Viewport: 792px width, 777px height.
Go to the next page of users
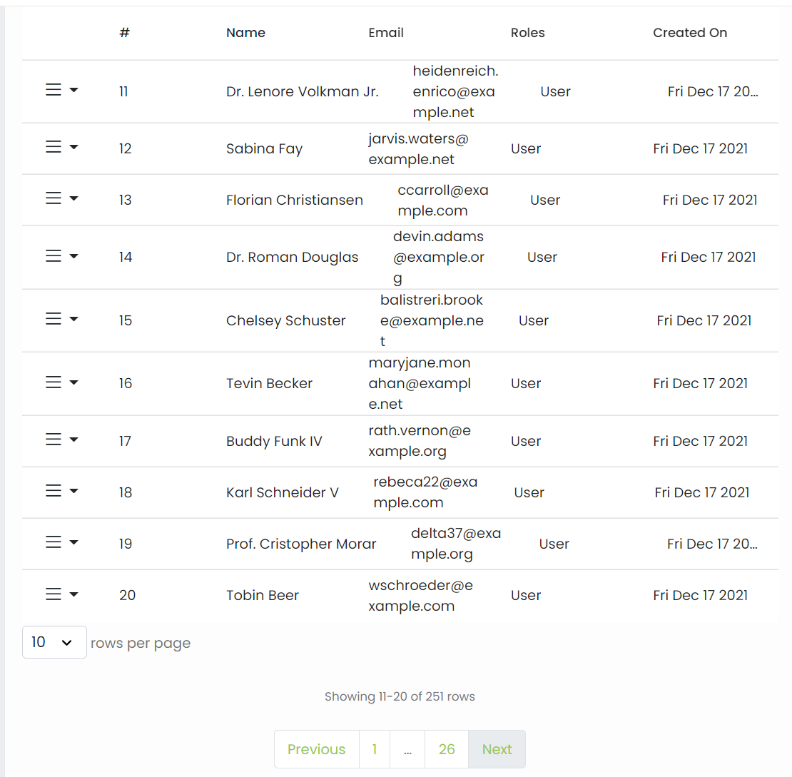tap(497, 749)
